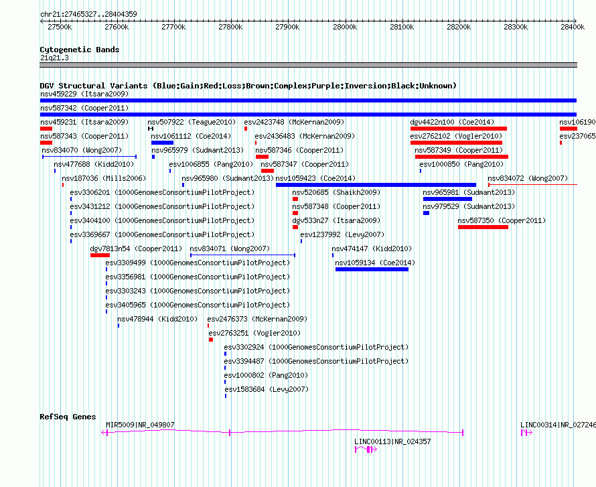Click the esv2762102 (Vogler2010) red loss bar

point(457,143)
